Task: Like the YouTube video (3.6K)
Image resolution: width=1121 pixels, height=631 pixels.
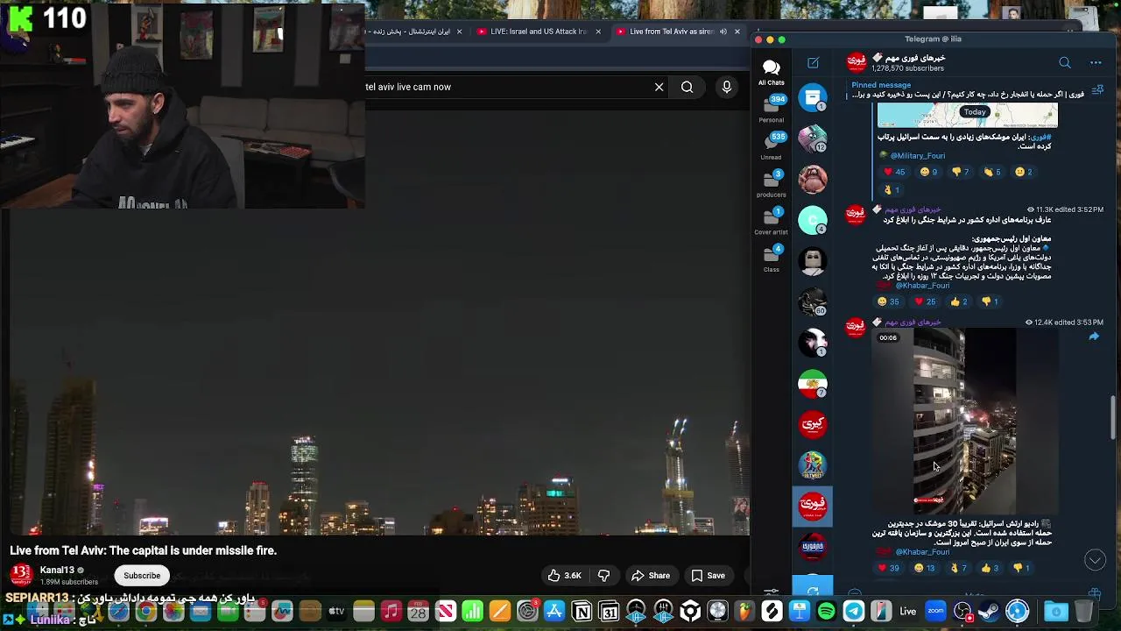Action: point(564,576)
